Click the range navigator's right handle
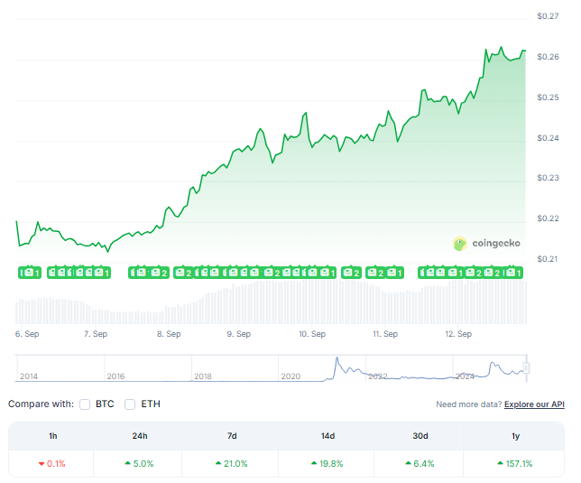The width and height of the screenshot is (581, 483). (527, 367)
